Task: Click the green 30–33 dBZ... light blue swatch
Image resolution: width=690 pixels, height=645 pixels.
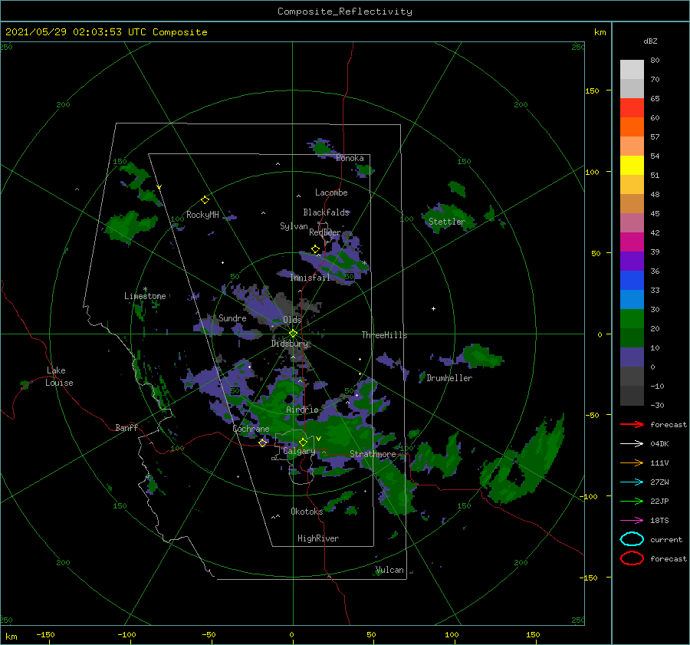Action: [632, 300]
